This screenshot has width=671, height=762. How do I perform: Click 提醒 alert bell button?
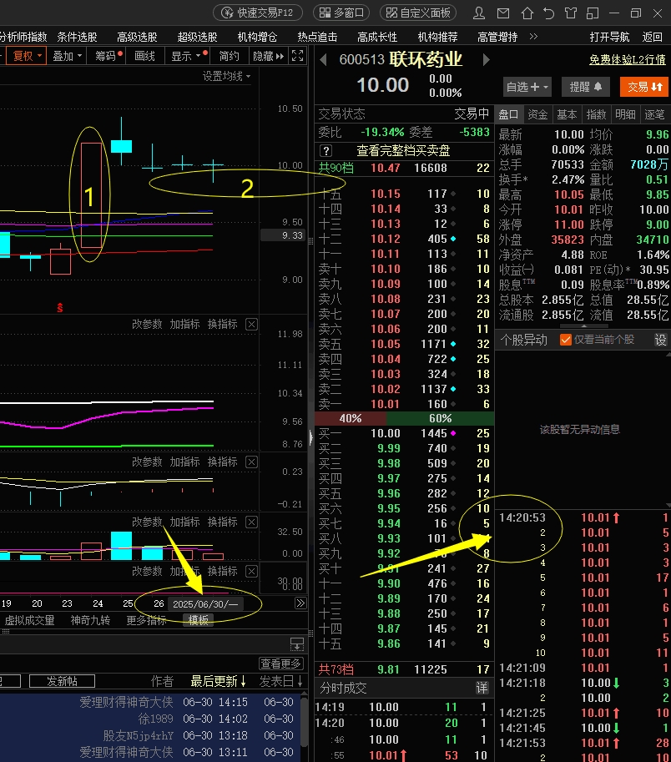click(586, 87)
